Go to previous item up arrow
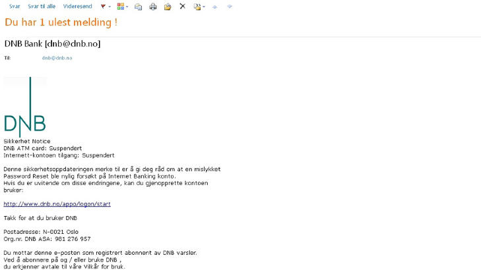 214,7
